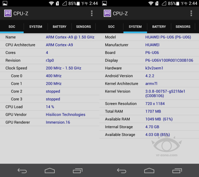Select Core 0 value '400 MHz'

tap(54, 76)
